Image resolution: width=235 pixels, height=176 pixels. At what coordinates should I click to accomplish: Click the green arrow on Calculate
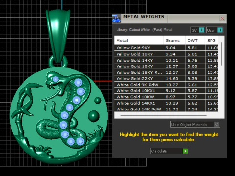pyautogui.click(x=185, y=151)
